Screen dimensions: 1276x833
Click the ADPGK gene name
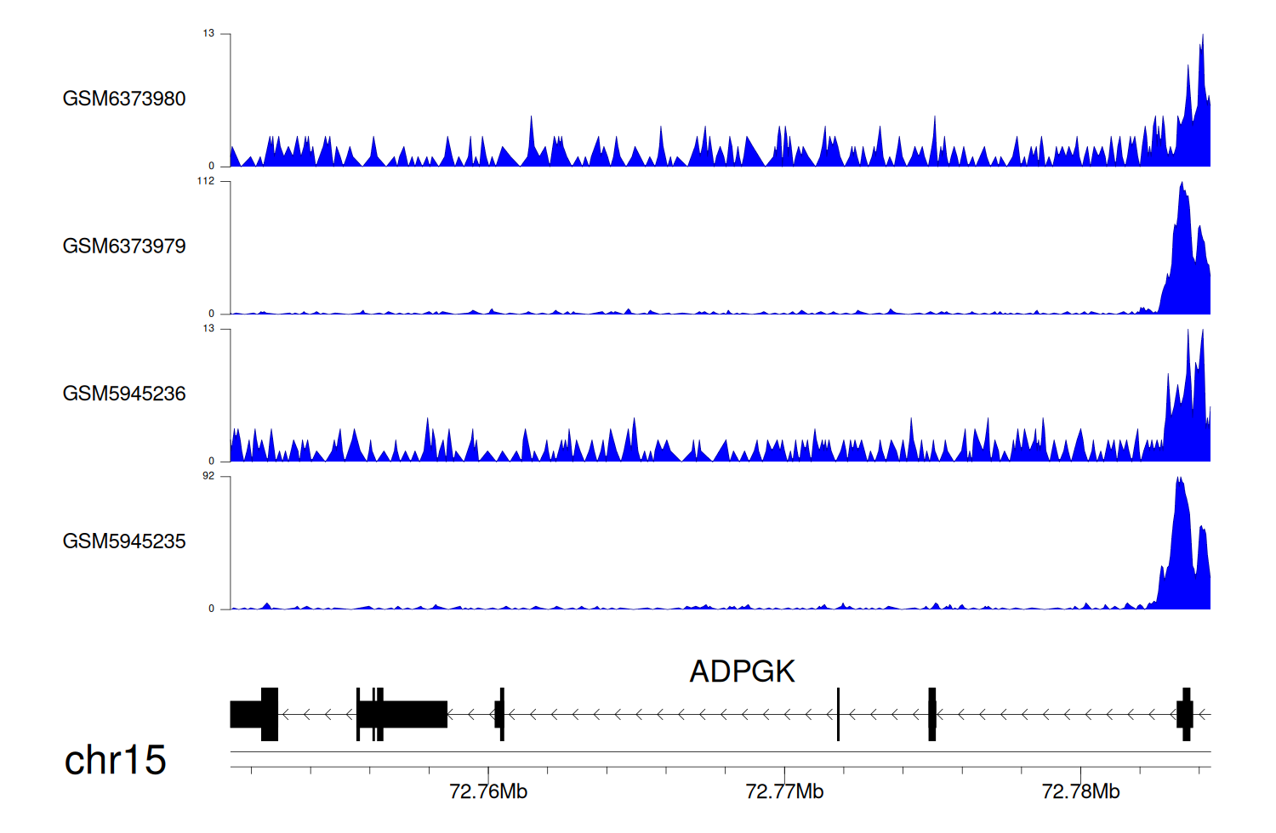[x=742, y=671]
